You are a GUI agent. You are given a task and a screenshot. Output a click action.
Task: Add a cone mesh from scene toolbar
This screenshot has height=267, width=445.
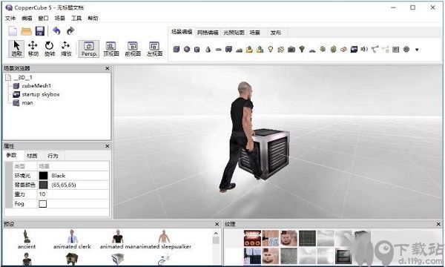tap(208, 50)
